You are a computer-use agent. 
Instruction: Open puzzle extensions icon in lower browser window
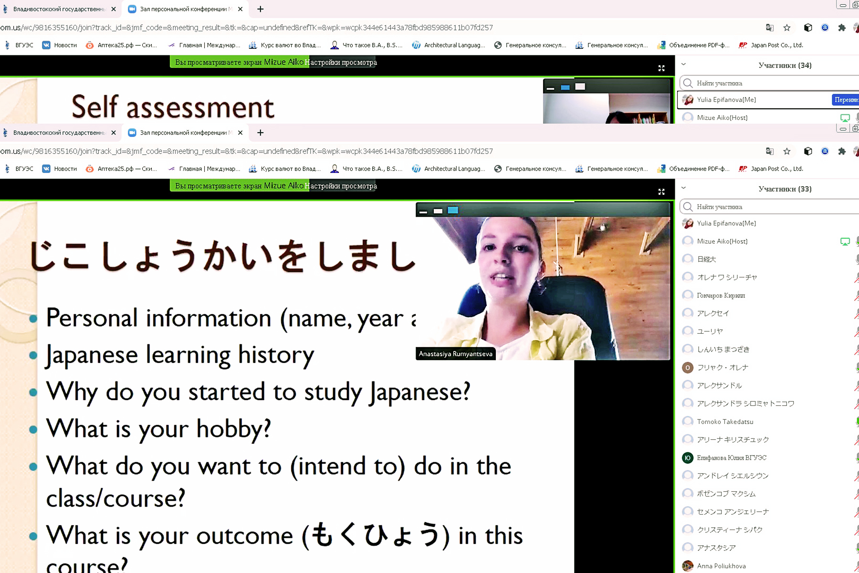click(842, 151)
